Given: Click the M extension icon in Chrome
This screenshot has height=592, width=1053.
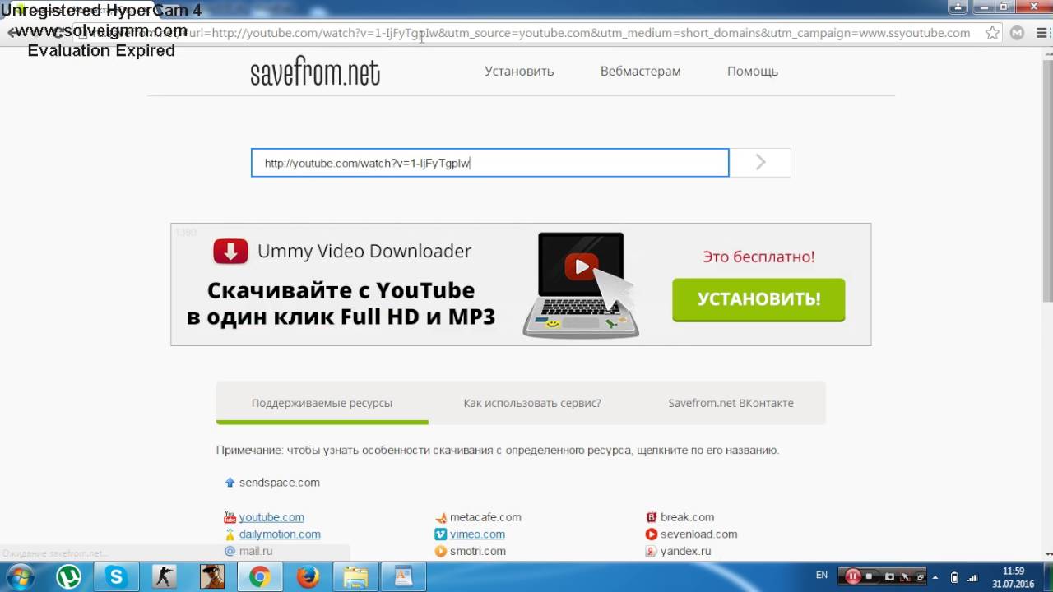Looking at the screenshot, I should click(x=1018, y=34).
